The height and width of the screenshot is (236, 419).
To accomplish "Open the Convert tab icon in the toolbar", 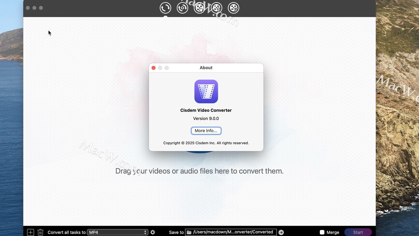I will (x=165, y=8).
